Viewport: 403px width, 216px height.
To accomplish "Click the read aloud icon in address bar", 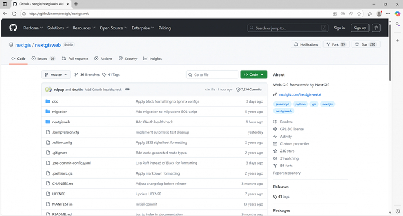I will [x=351, y=14].
